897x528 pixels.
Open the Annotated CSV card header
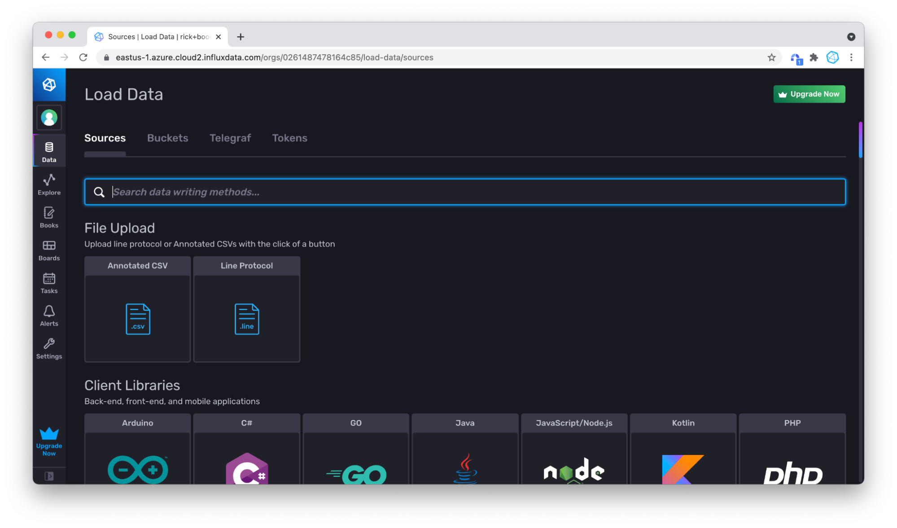[138, 266]
